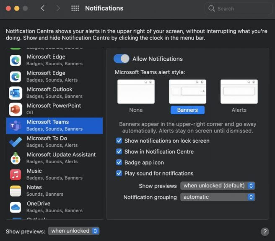The image size is (275, 241).
Task: Select the Microsoft Update Assistant row
Action: (x=54, y=158)
